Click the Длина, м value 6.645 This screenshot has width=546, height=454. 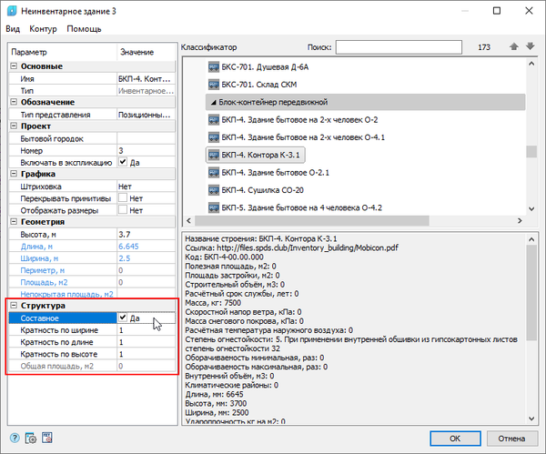tap(146, 247)
